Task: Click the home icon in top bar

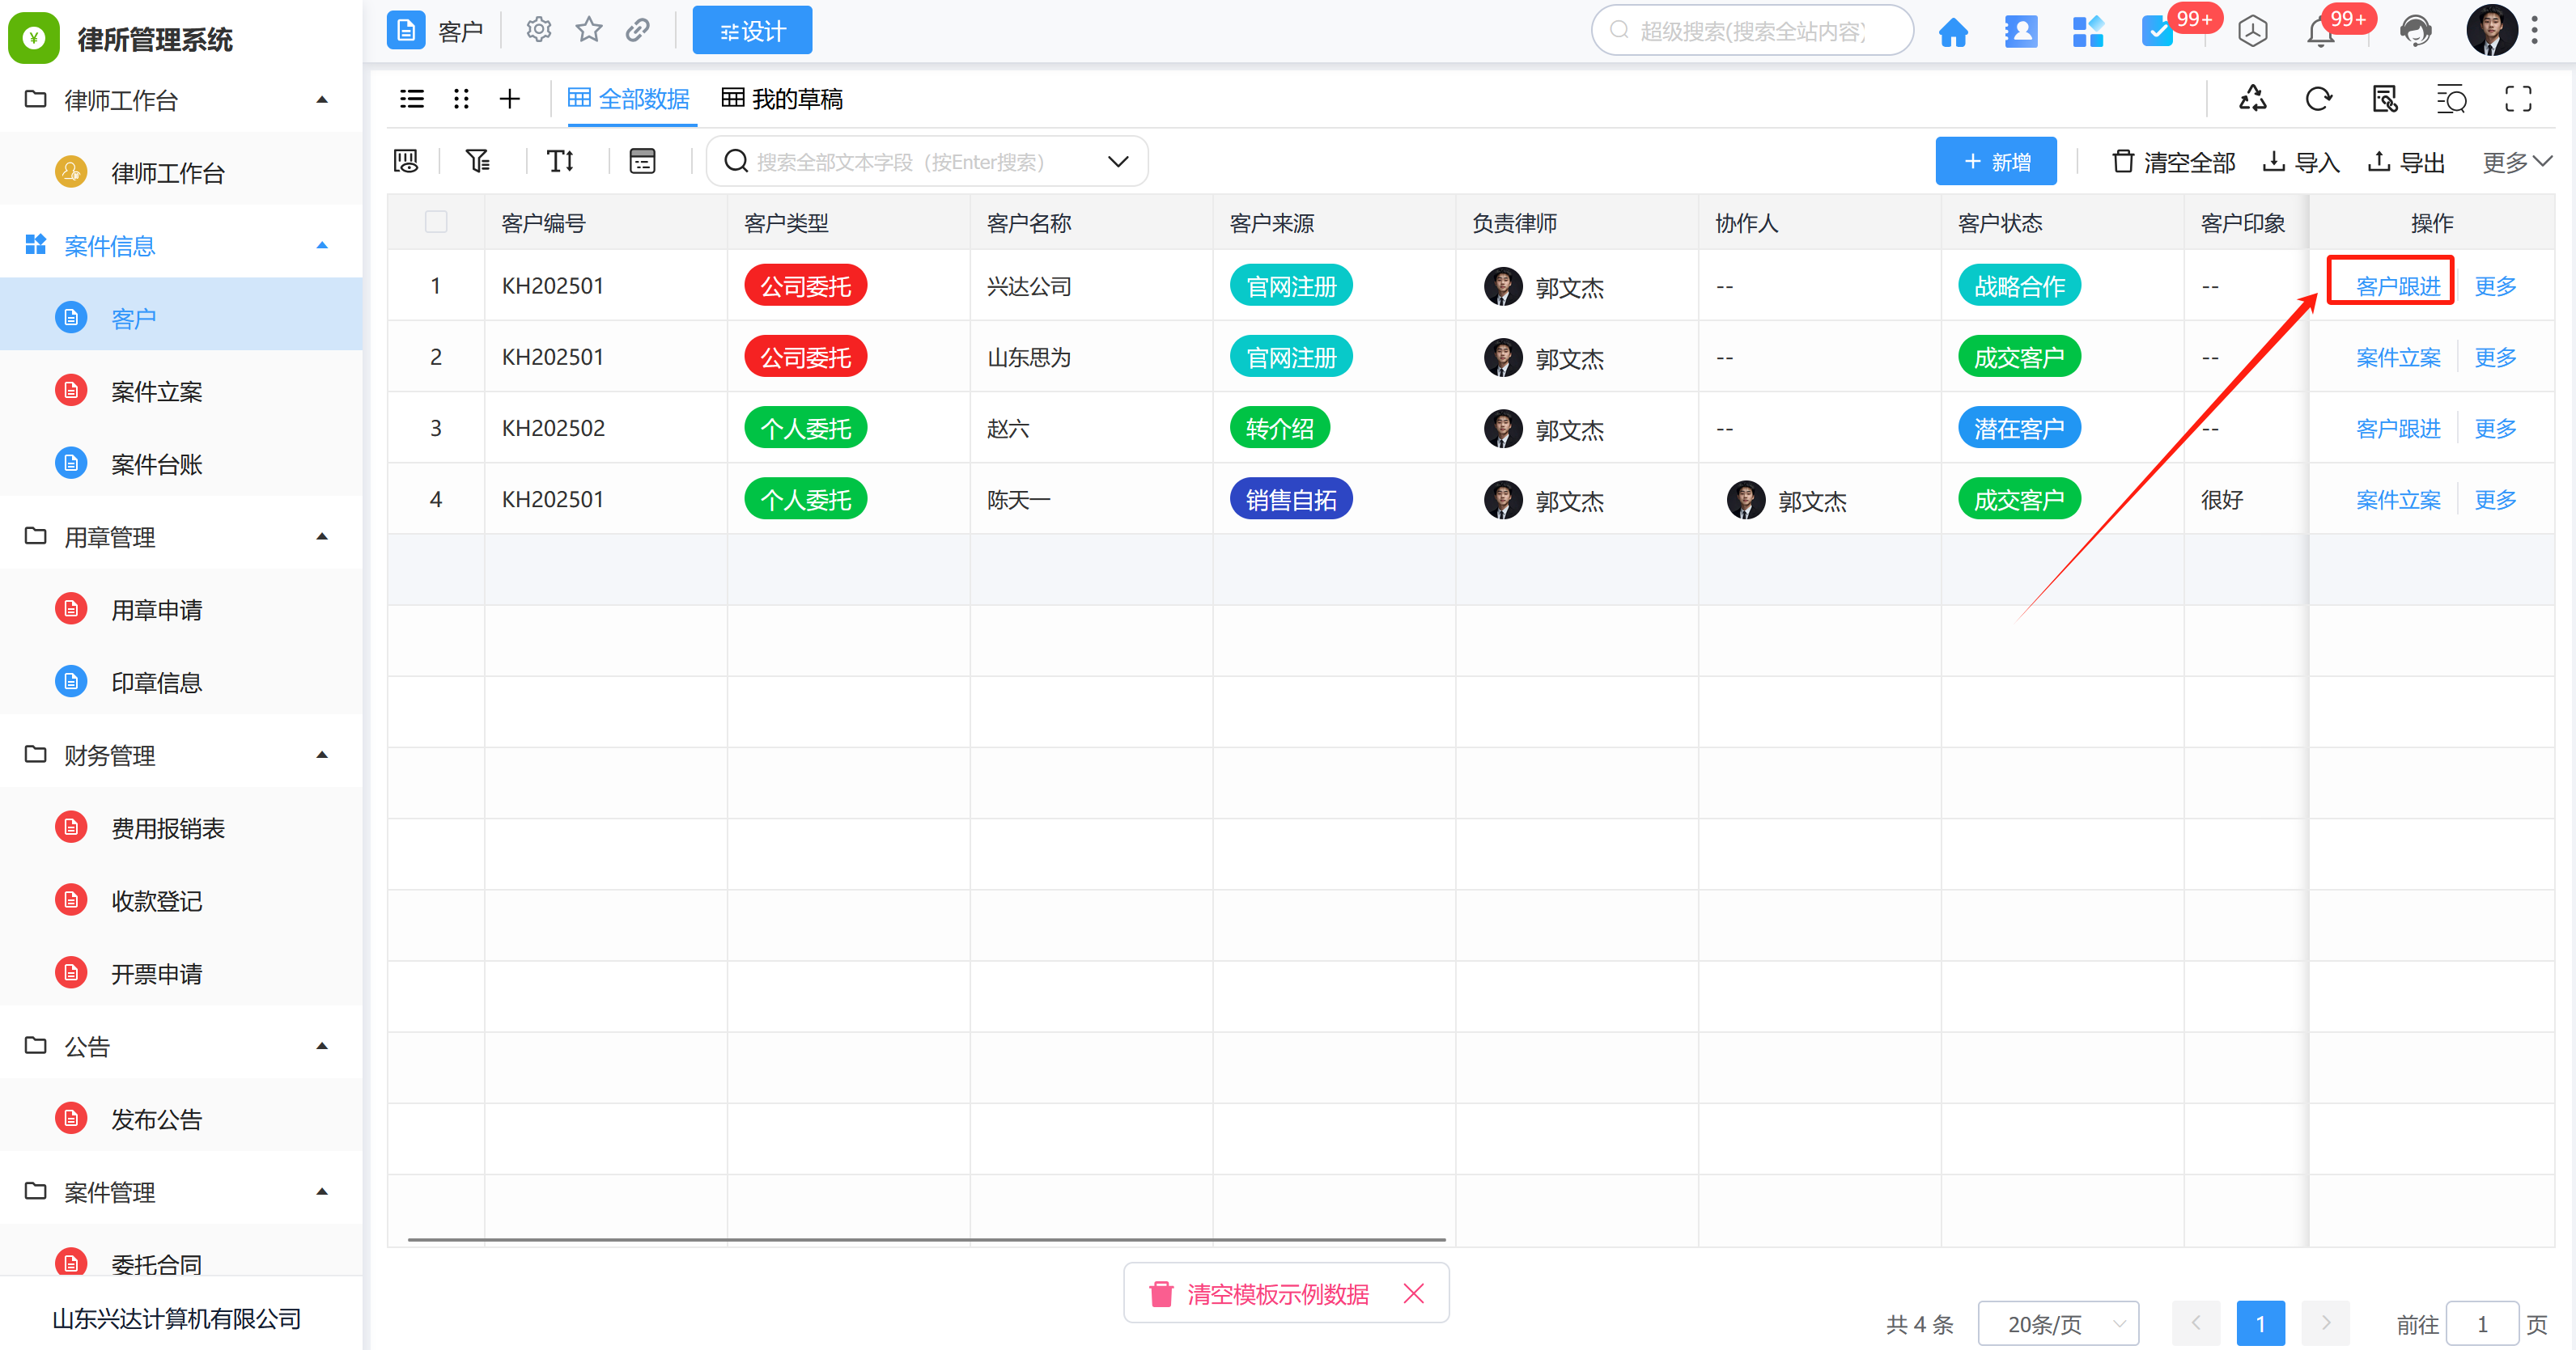Action: (1952, 32)
